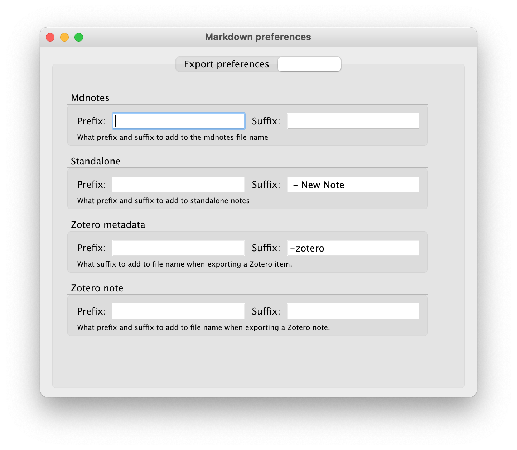Click the Mdnotes section heading
The width and height of the screenshot is (517, 450).
[90, 98]
